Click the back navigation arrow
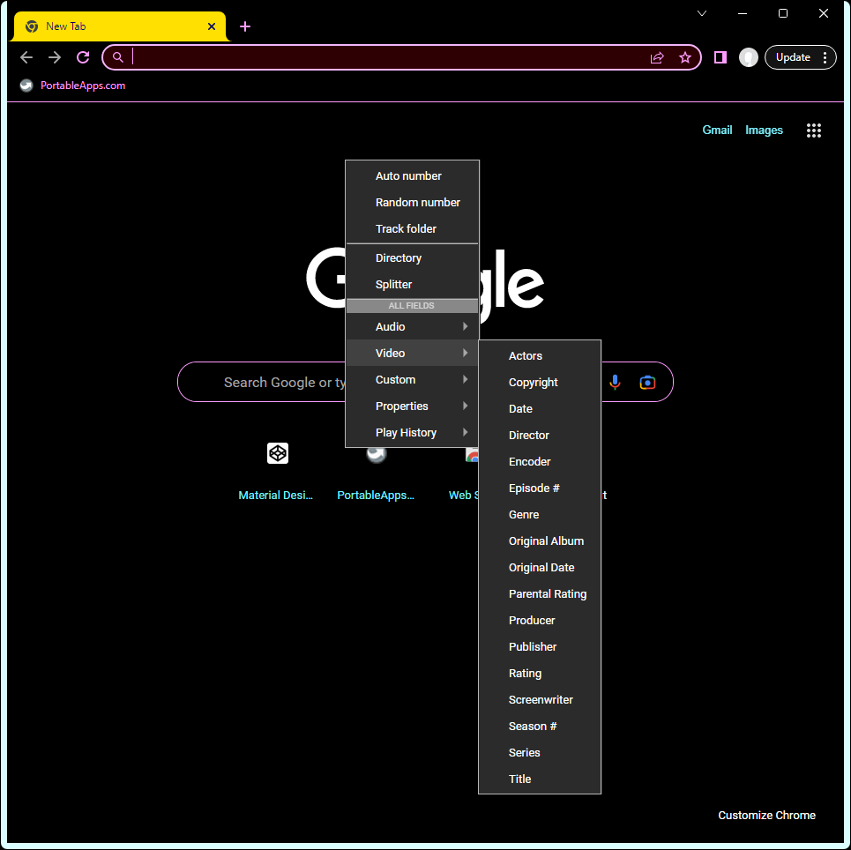This screenshot has width=851, height=850. tap(26, 57)
